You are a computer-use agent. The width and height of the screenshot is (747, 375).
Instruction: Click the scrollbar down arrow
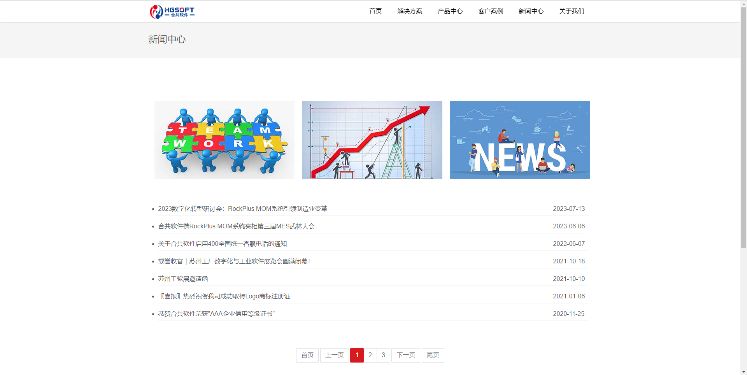[x=743, y=372]
